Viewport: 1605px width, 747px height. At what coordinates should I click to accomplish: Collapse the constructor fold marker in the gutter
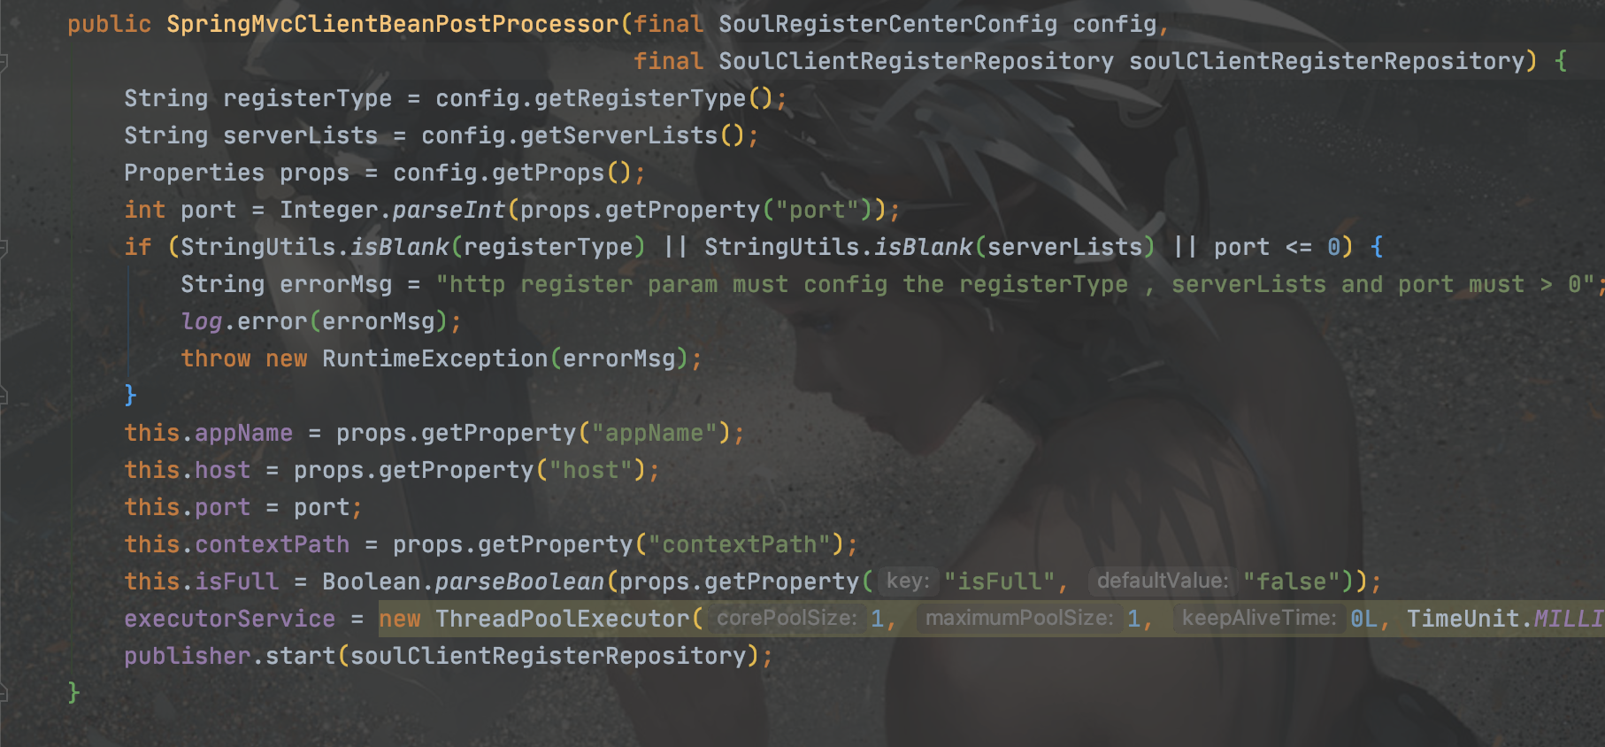[x=4, y=62]
